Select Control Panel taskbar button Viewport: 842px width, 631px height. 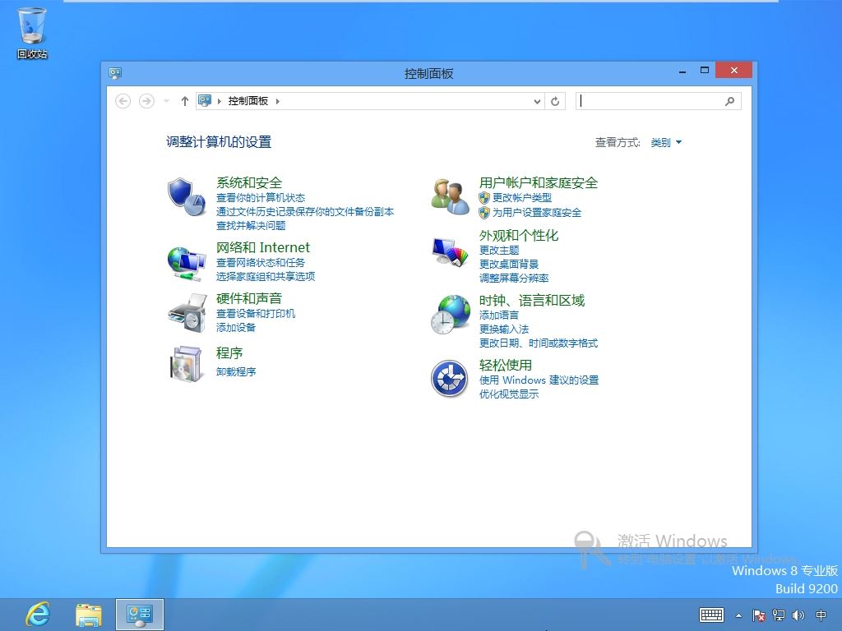click(x=140, y=615)
